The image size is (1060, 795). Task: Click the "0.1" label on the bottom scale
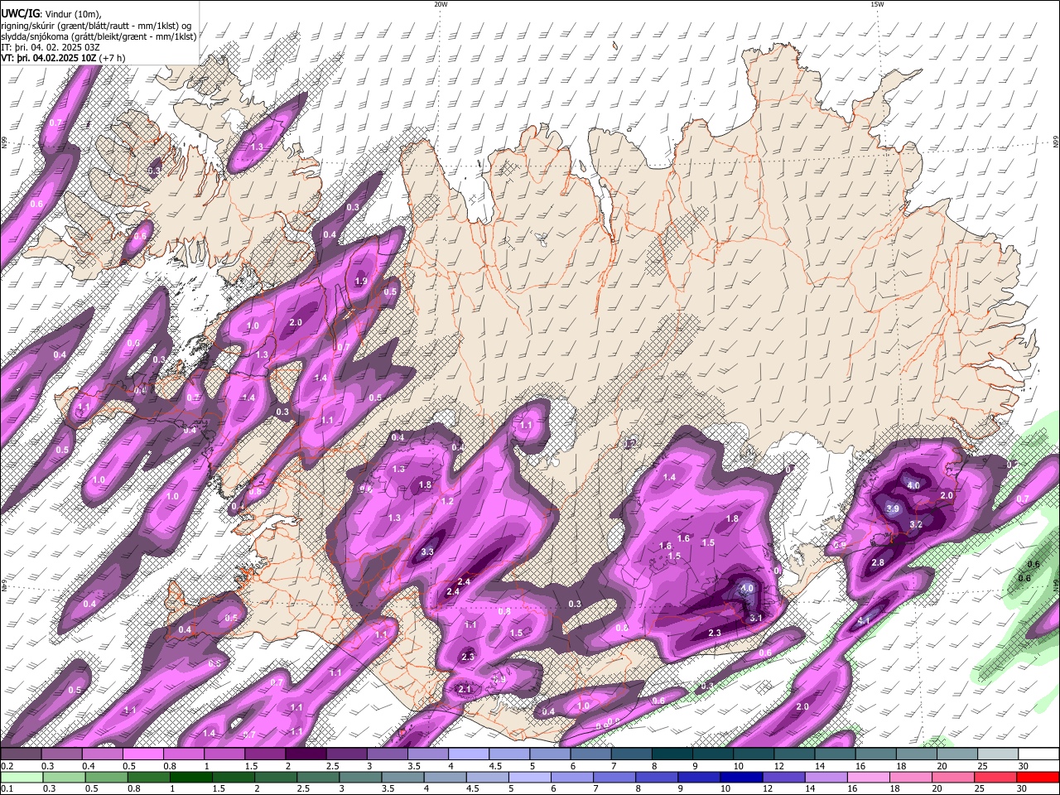7,788
